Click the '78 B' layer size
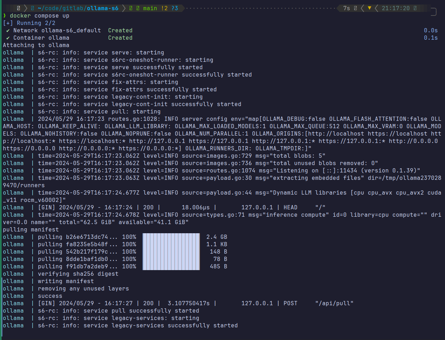This screenshot has height=340, width=445. (x=220, y=259)
